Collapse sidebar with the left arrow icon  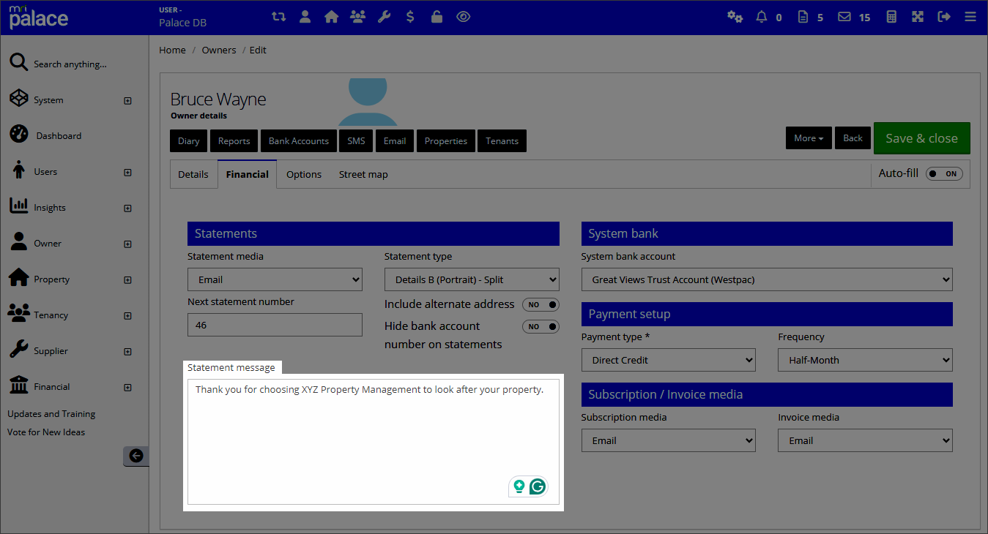pyautogui.click(x=135, y=456)
